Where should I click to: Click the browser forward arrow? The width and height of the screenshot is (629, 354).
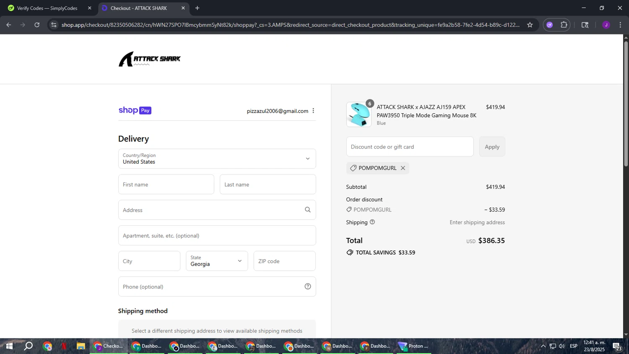(23, 25)
